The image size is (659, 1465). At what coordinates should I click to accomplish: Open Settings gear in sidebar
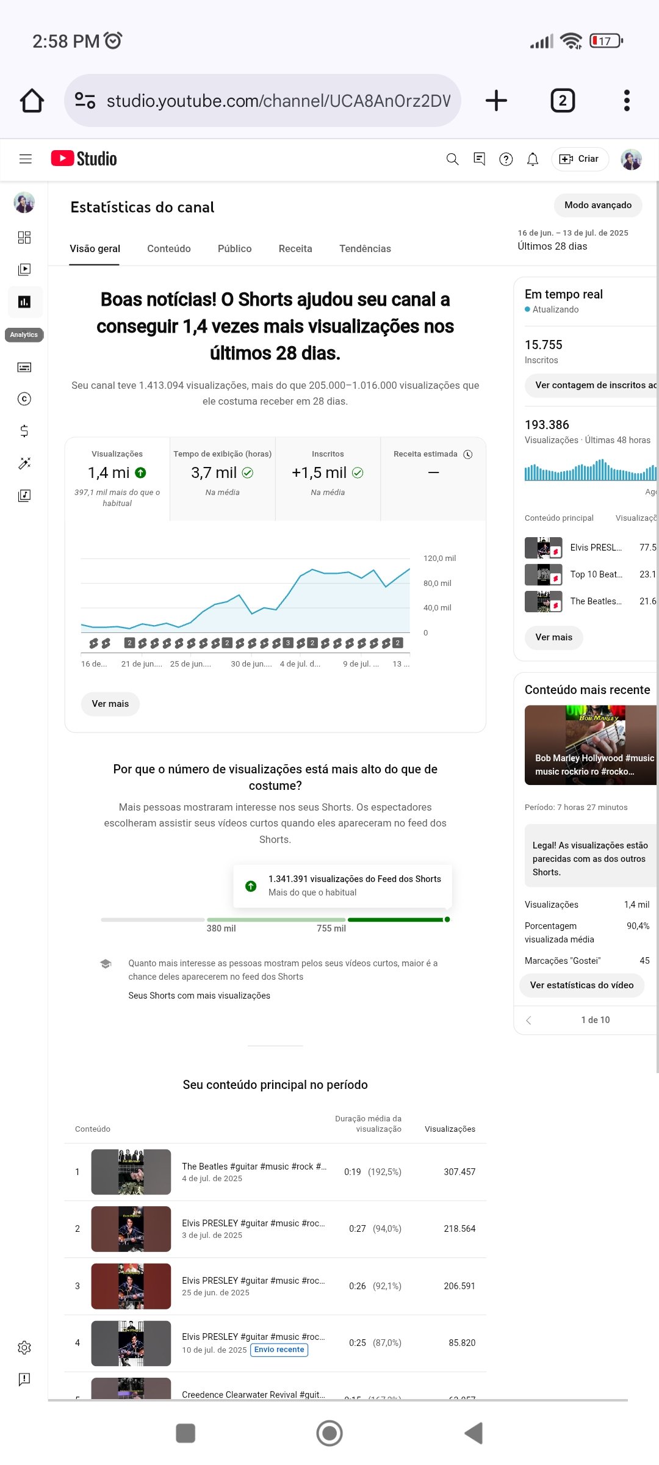(24, 1347)
